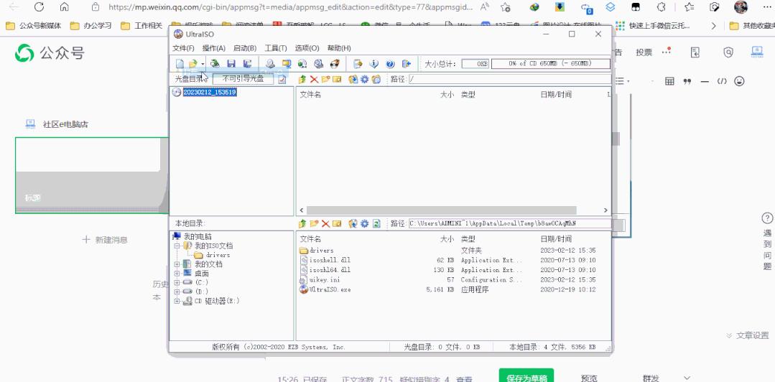Image resolution: width=775 pixels, height=382 pixels.
Task: Click the image properties icon beside 不可引导光盘
Action: point(282,79)
